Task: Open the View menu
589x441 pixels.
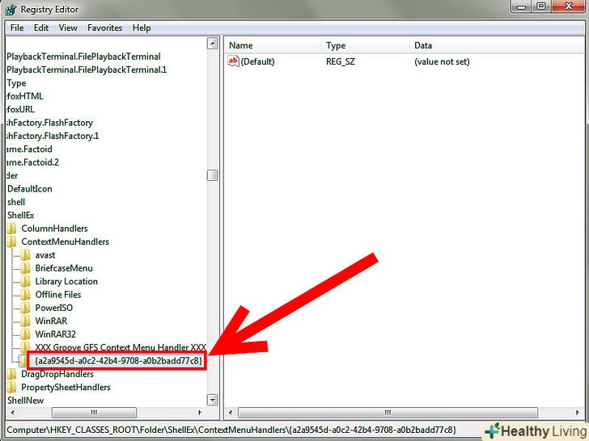Action: 68,27
